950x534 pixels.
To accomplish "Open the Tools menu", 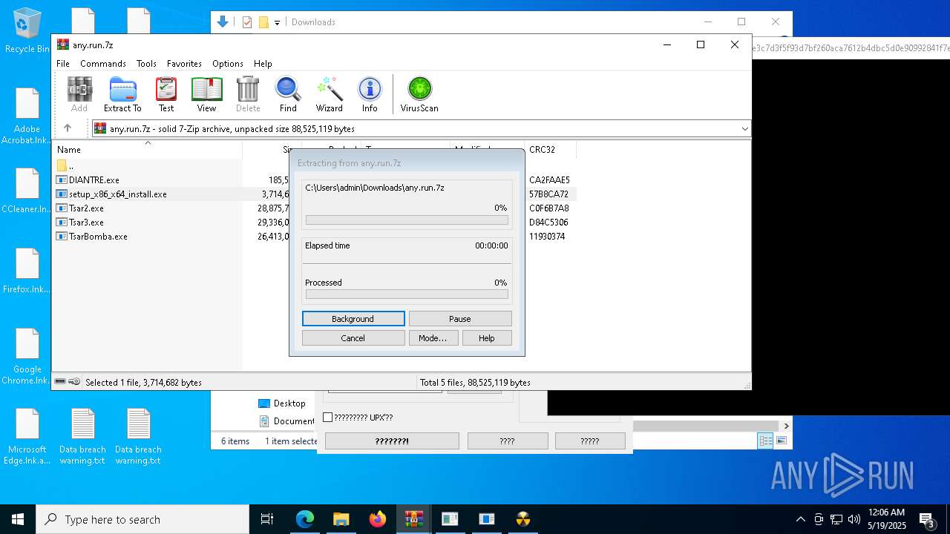I will pyautogui.click(x=146, y=64).
